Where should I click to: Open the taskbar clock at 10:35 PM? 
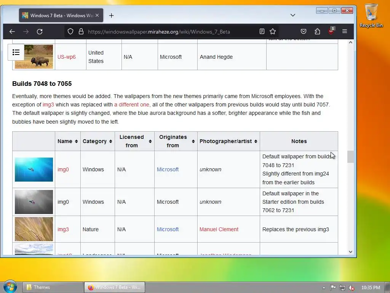371,288
